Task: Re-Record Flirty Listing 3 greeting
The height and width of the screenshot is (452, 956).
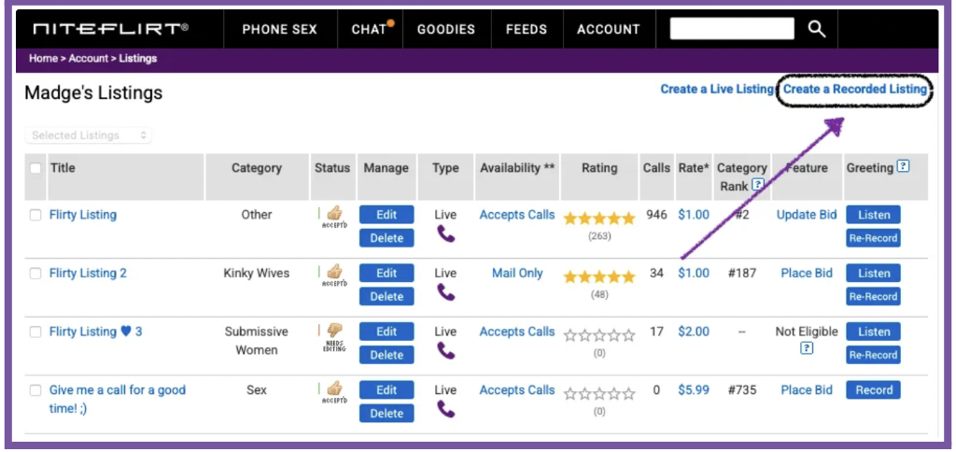Action: click(x=873, y=355)
